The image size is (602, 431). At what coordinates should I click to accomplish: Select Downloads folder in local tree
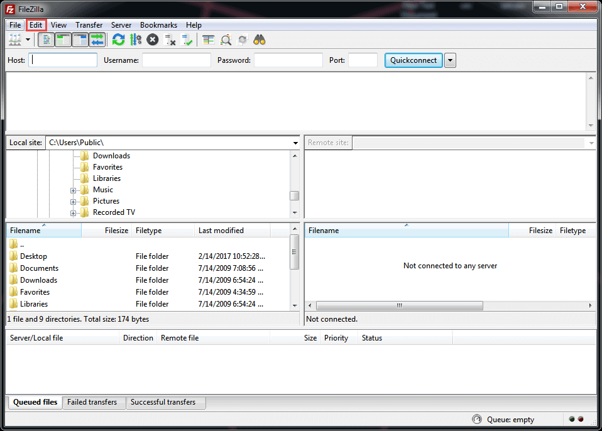pos(111,156)
